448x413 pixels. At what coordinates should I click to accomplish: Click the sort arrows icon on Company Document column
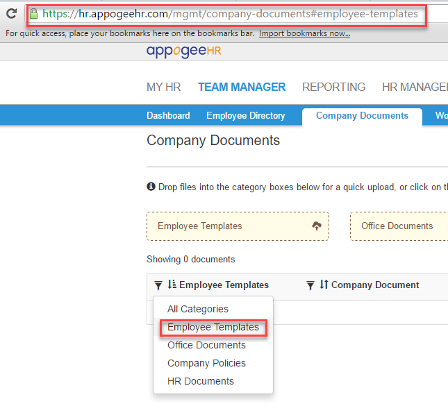tap(324, 285)
